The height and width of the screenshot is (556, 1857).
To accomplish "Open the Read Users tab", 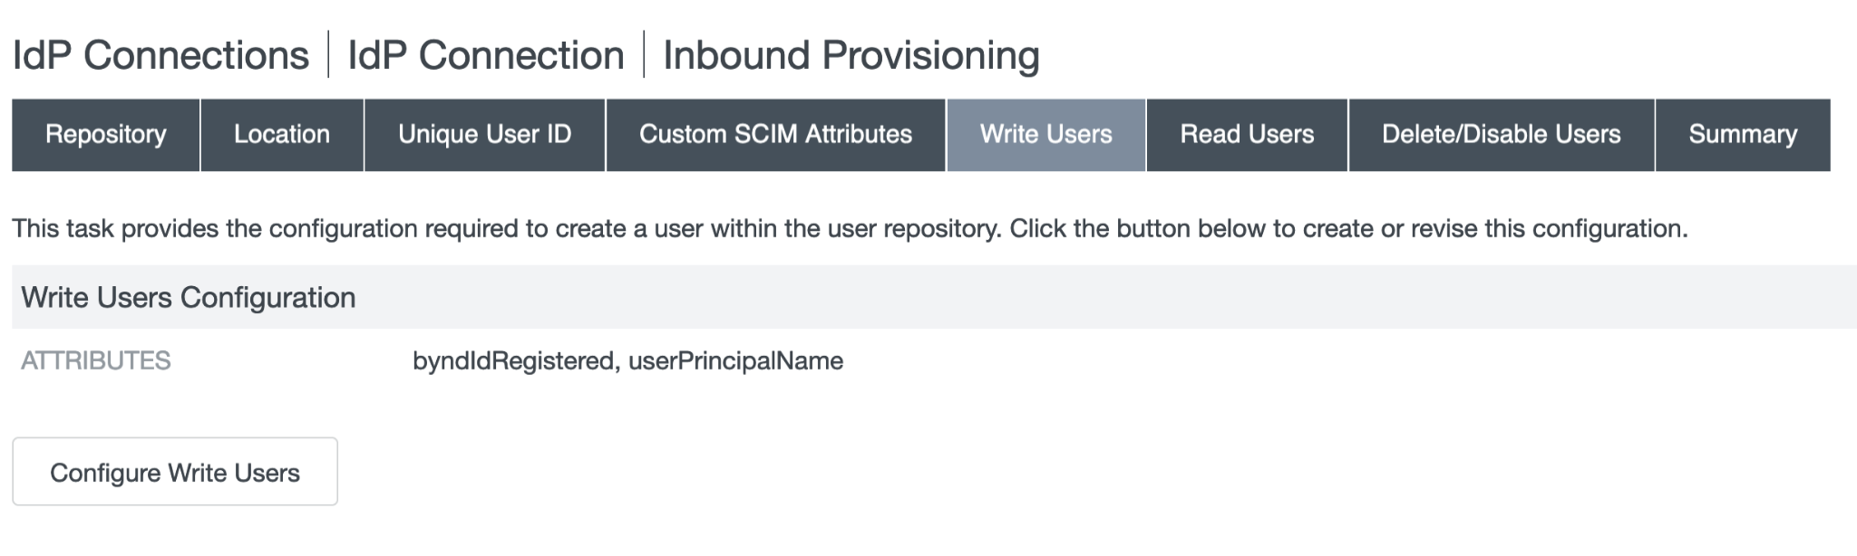I will click(1247, 135).
